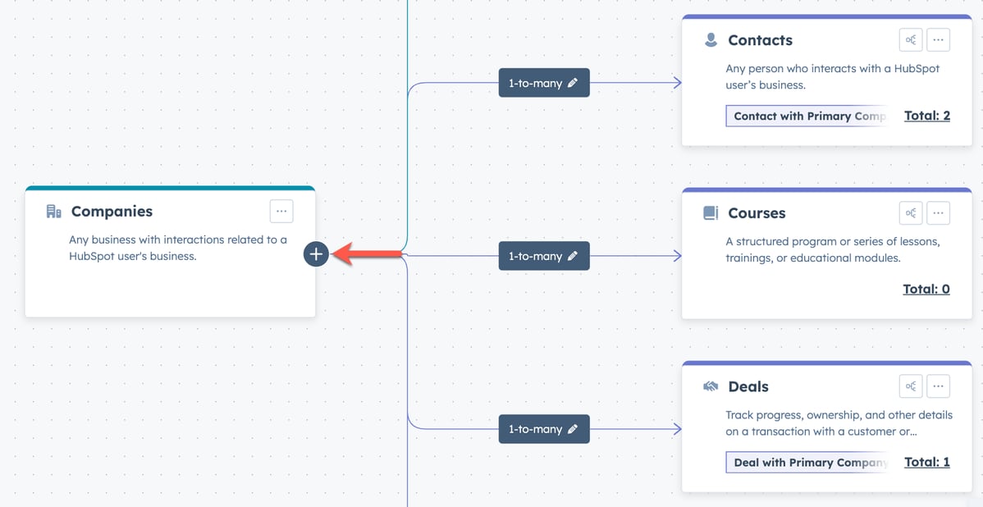This screenshot has height=507, width=983.
Task: Click the person icon on the Contacts card
Action: coord(709,39)
